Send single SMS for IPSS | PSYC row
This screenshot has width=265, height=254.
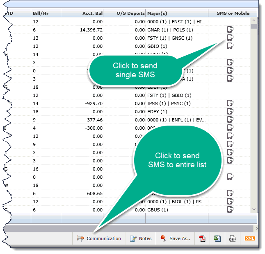point(230,103)
